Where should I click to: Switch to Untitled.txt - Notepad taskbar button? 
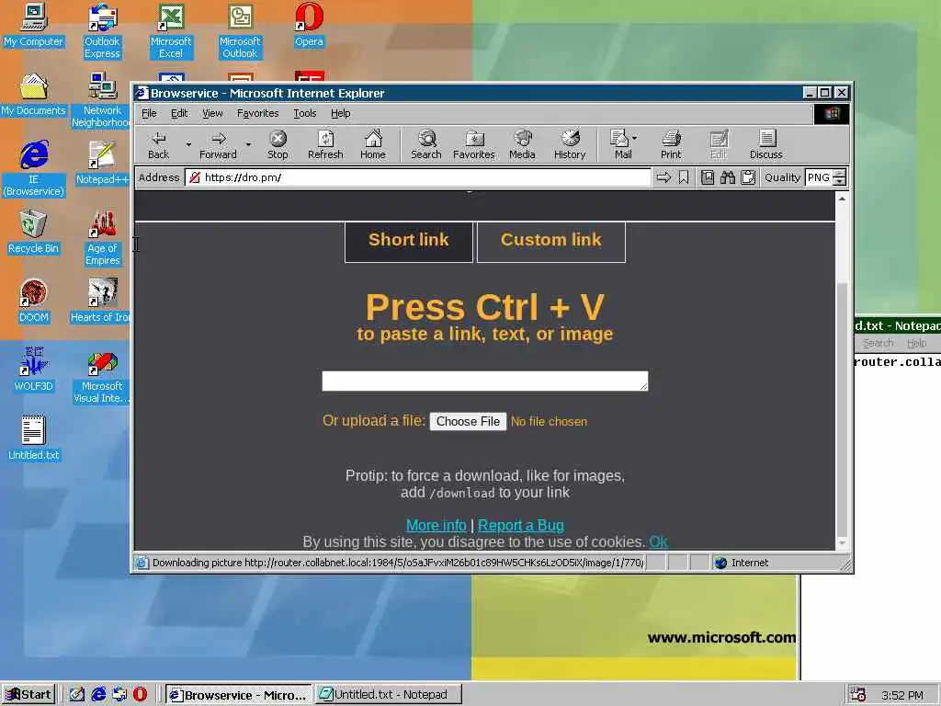point(389,694)
